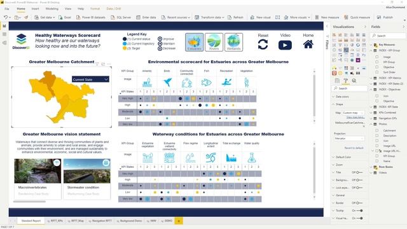Viewport: 407px width, 229px height.
Task: Click the filter icon above map visual
Action: pos(97,64)
